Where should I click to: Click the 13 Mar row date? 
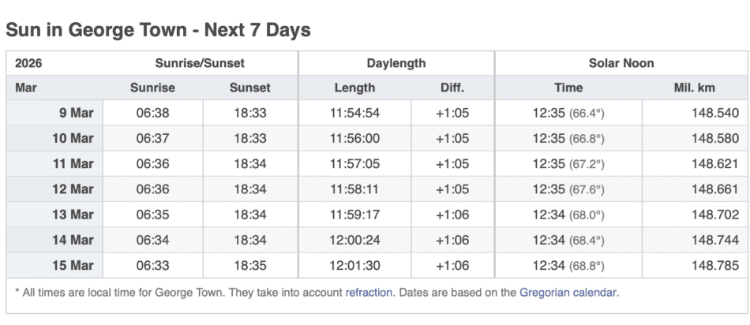[x=73, y=215]
